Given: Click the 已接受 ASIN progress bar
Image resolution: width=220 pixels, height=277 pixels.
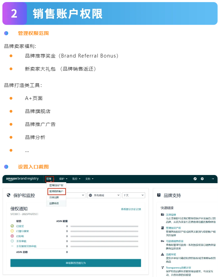Looking at the screenshot, I should pos(105,226).
